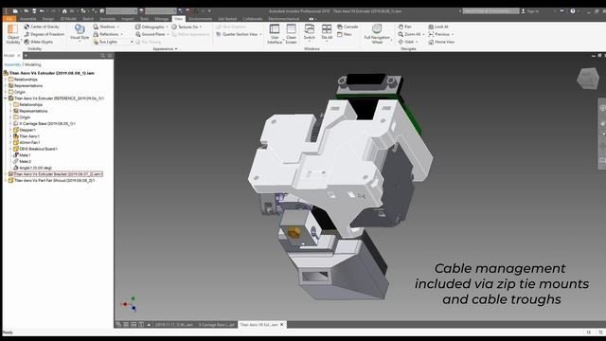Screen dimensions: 606x341
Task: Click the Modeling view link in browser
Action: click(x=33, y=64)
